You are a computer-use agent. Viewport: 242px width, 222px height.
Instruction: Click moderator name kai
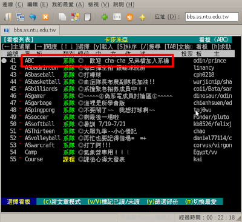pos(198,159)
